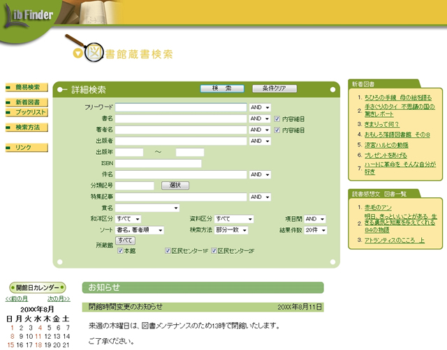447x350 pixels.
Task: Open 簡易検索 in the left sidebar
Action: (x=27, y=88)
